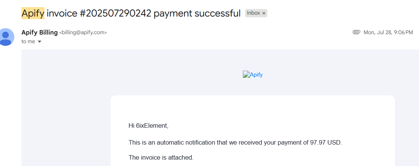
Task: Click the broken Apify logo image icon
Action: pyautogui.click(x=246, y=74)
